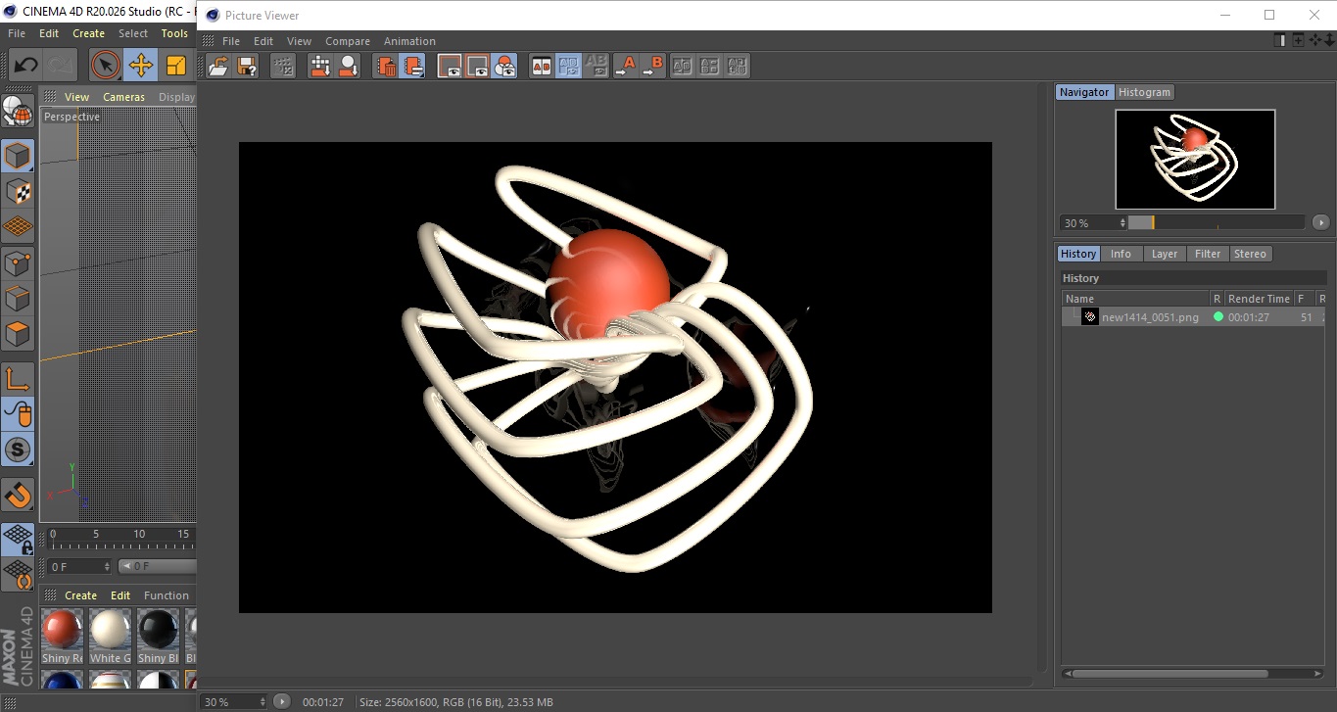Enable Texture mode checkered cube icon

18,191
